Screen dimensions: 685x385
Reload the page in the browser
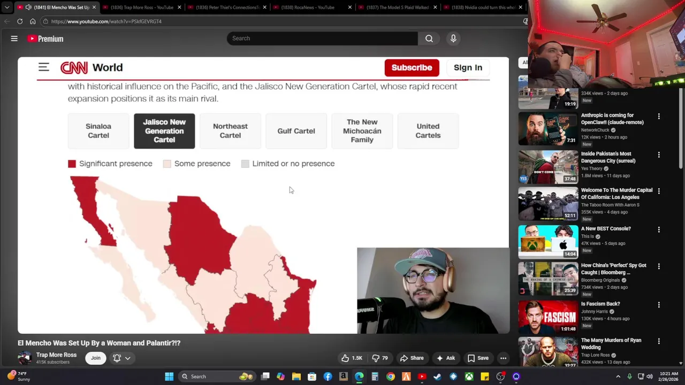tap(20, 21)
